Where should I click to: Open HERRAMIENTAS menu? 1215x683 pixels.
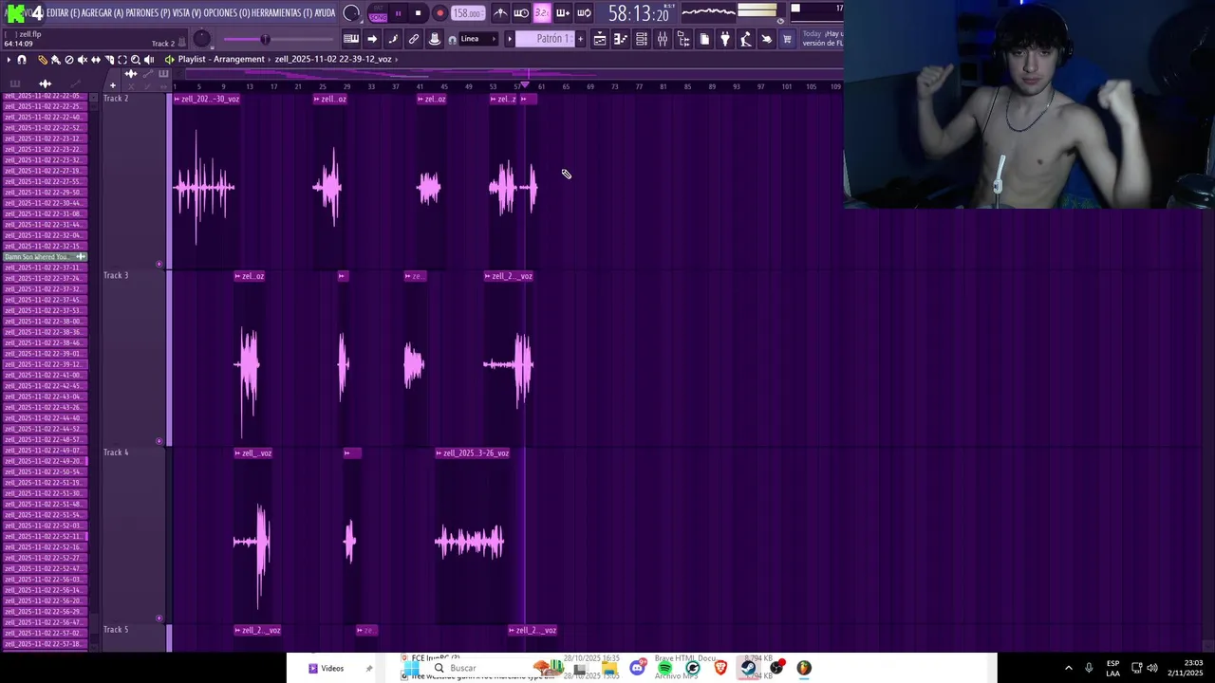tap(282, 13)
